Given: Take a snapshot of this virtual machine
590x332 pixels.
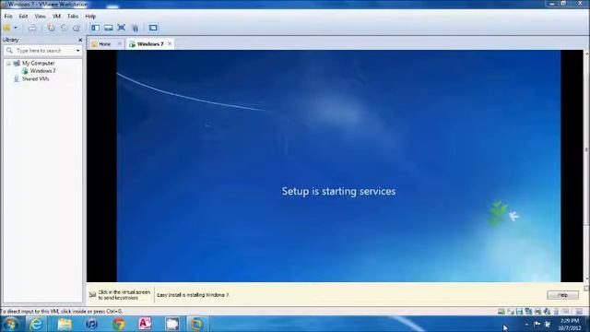Looking at the screenshot, I should (51, 28).
